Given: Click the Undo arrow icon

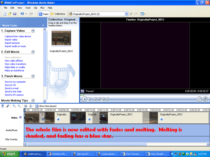Looking at the screenshot, I should click(22, 14).
